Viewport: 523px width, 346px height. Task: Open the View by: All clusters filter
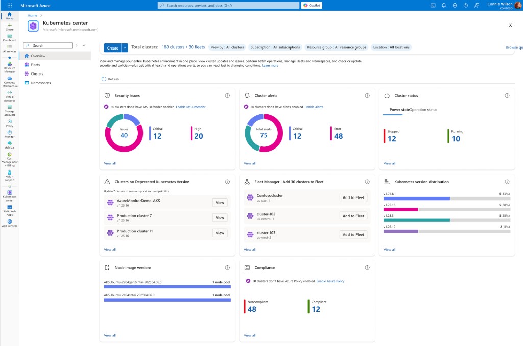tap(227, 47)
